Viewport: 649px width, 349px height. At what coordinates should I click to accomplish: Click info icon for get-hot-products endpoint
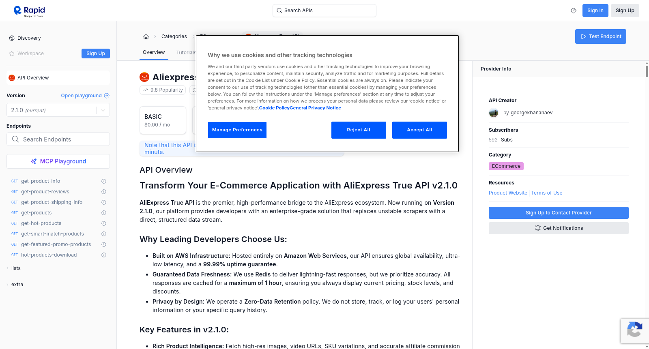[x=104, y=223]
